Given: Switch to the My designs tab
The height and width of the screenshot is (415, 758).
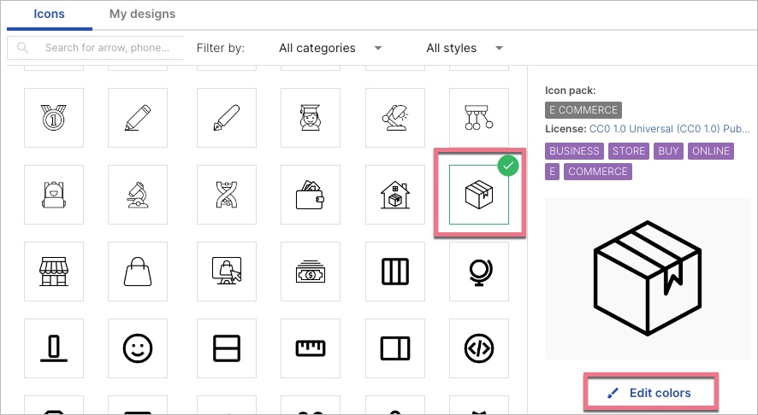Looking at the screenshot, I should coord(142,14).
